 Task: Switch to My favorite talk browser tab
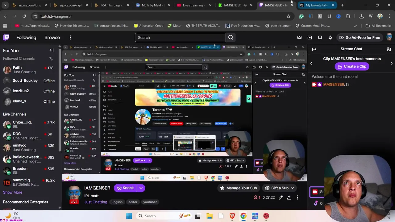tap(317, 5)
